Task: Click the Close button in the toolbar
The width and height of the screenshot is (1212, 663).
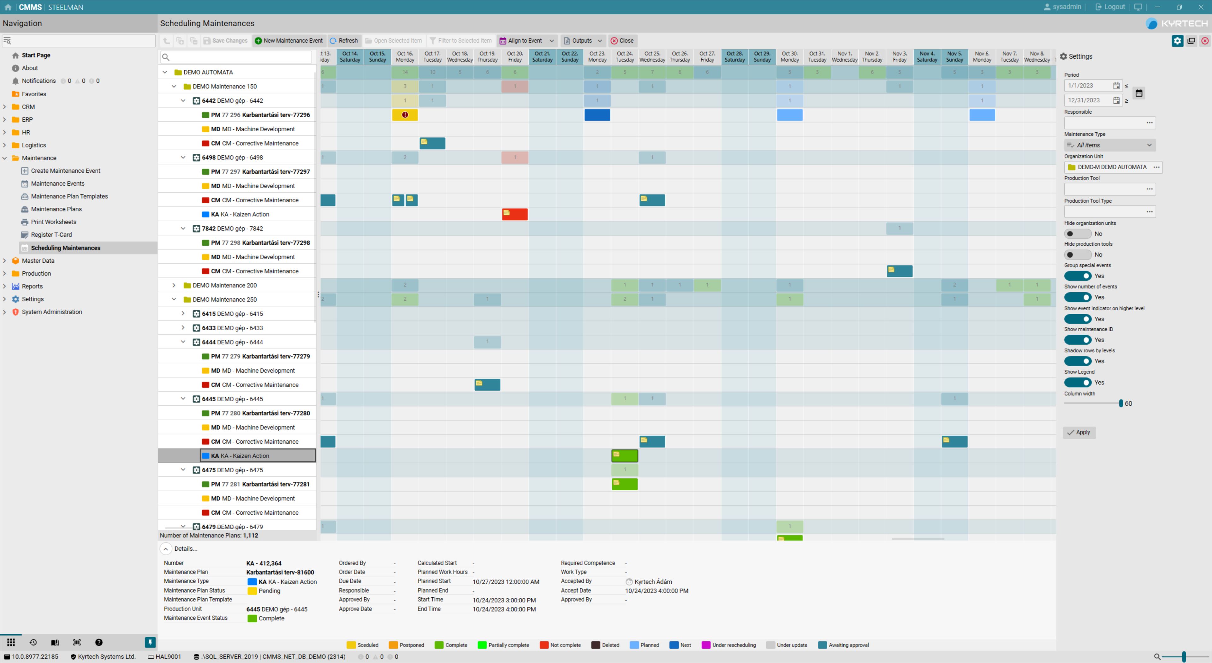Action: click(622, 40)
